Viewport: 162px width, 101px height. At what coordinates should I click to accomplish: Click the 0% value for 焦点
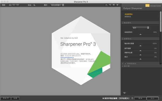coord(156,57)
